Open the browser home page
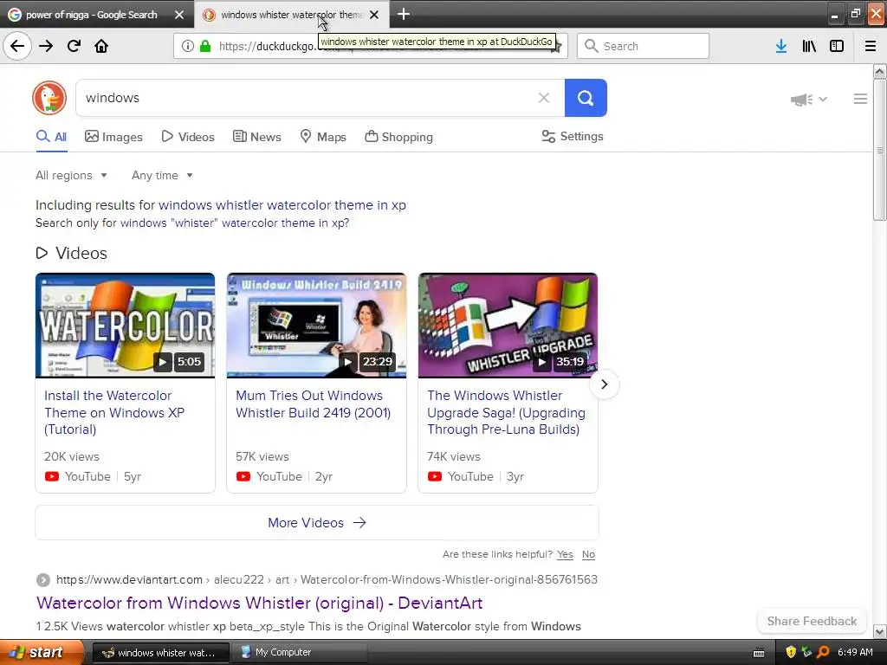 coord(101,46)
